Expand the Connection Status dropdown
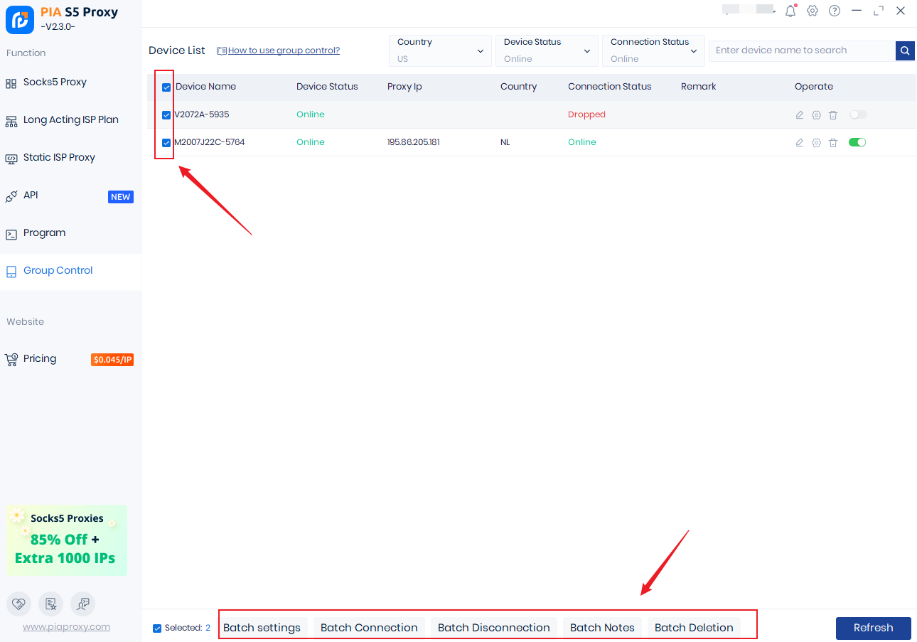The image size is (917, 642). (653, 50)
